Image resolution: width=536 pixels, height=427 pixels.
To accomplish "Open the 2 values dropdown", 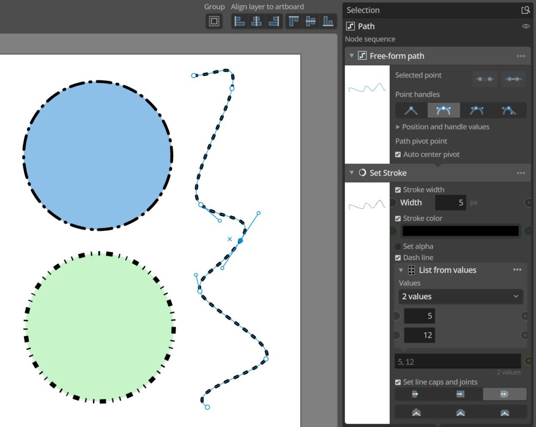I will point(461,297).
